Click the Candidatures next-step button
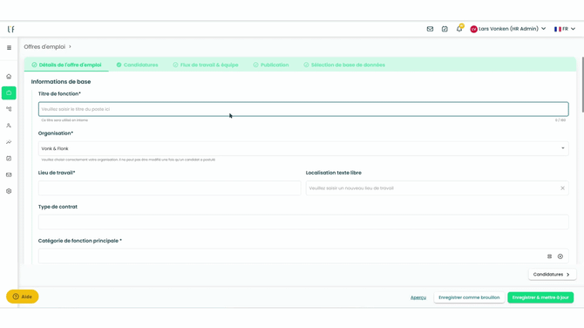 tap(552, 274)
